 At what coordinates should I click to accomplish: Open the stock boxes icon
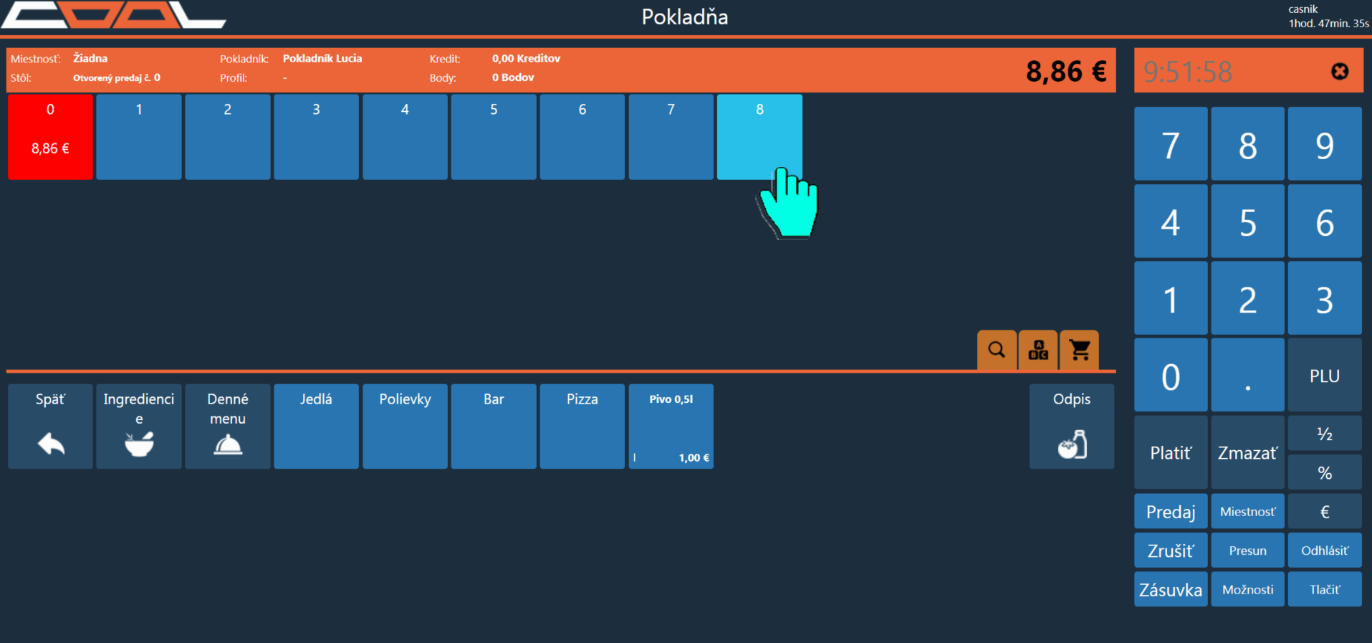click(1038, 350)
